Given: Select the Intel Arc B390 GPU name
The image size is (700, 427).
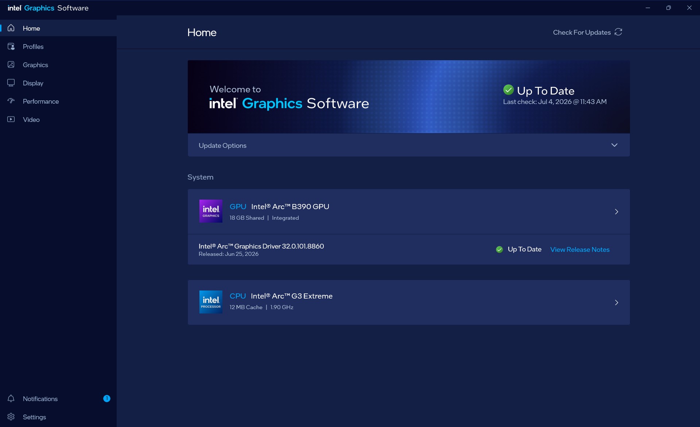Looking at the screenshot, I should coord(290,207).
